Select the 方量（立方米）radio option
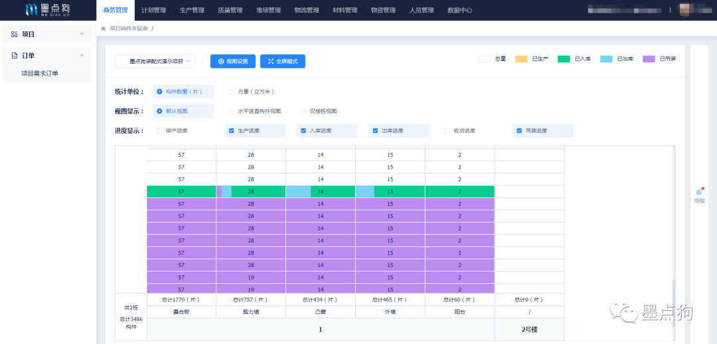Viewport: 717px width, 344px height. [x=231, y=92]
